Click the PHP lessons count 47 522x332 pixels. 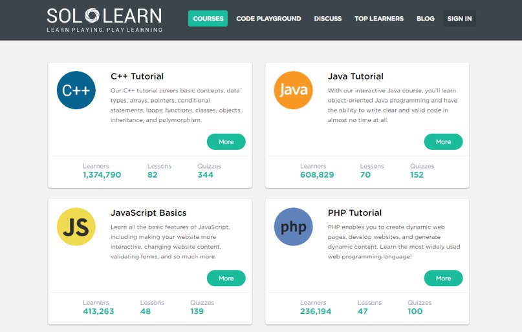pos(362,311)
